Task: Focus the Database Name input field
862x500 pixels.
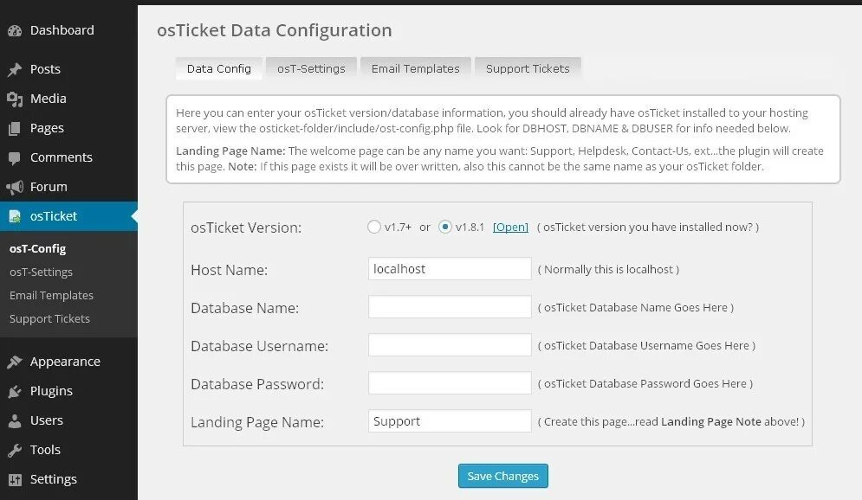Action: tap(450, 307)
